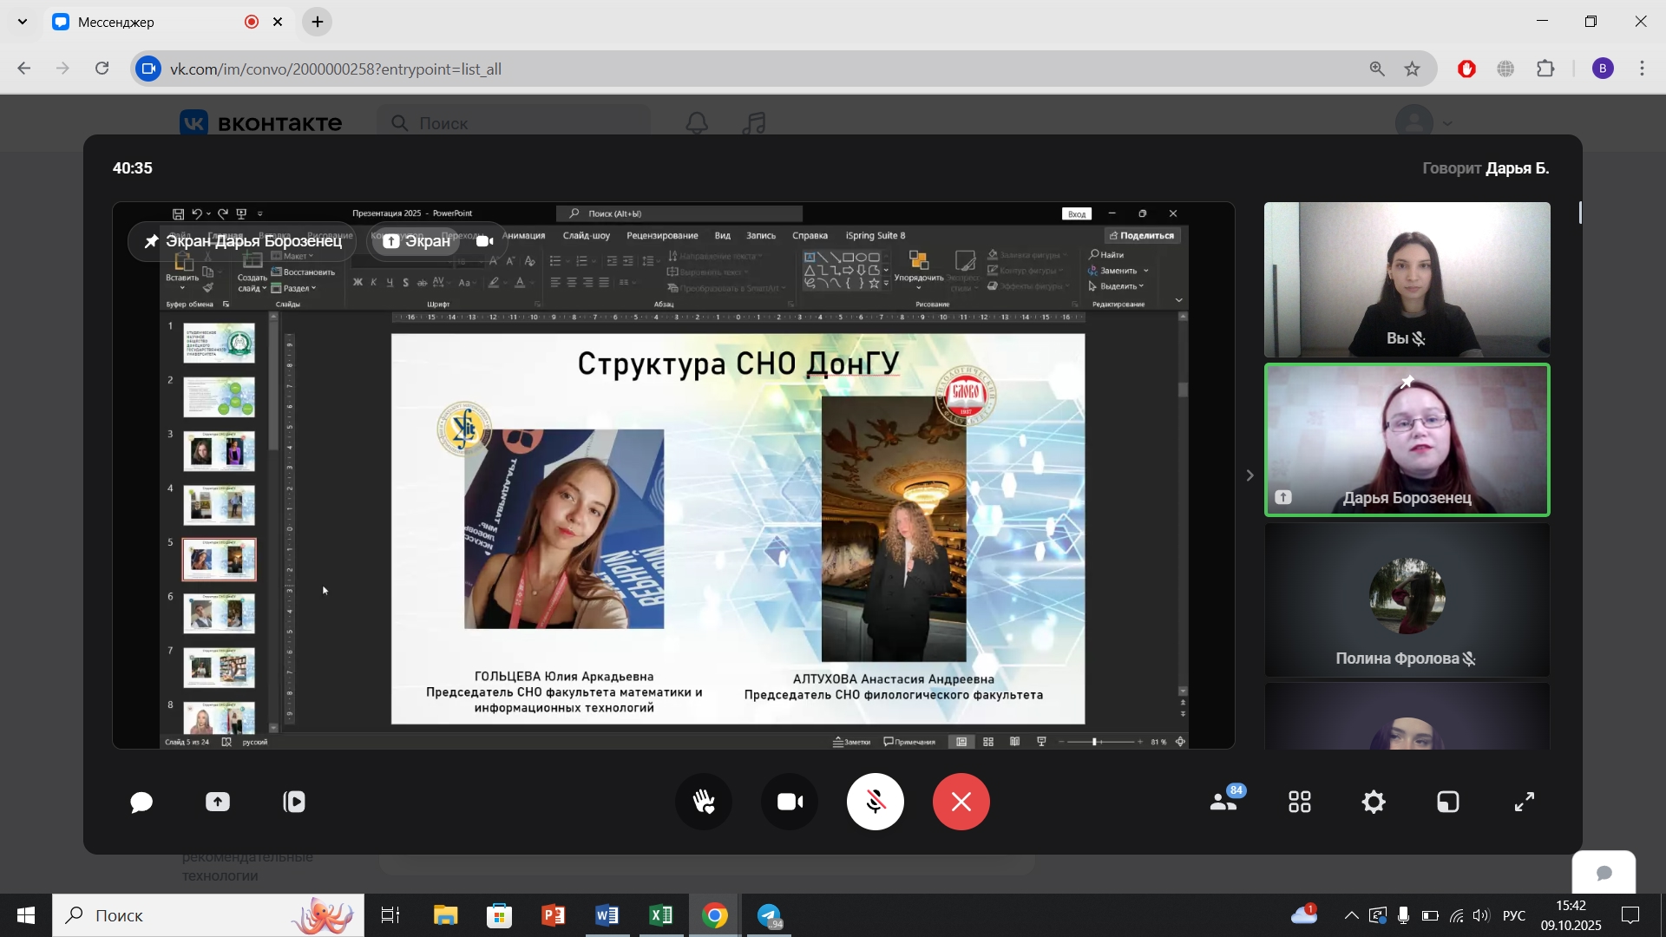Switch to the grid layout view
Image resolution: width=1666 pixels, height=937 pixels.
pyautogui.click(x=1299, y=803)
